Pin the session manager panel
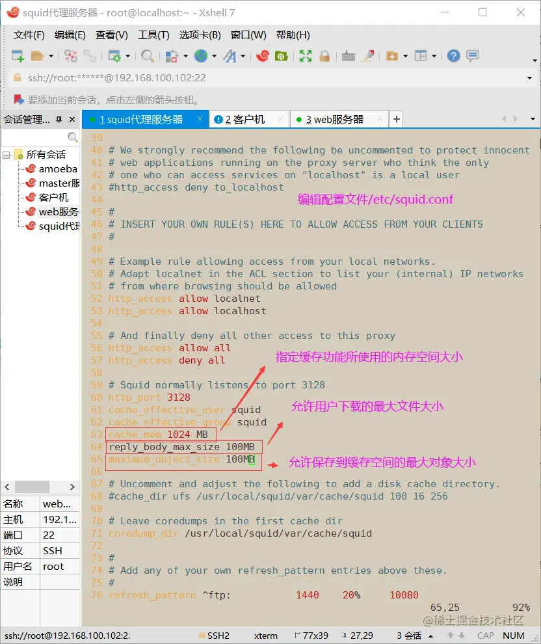 click(59, 120)
